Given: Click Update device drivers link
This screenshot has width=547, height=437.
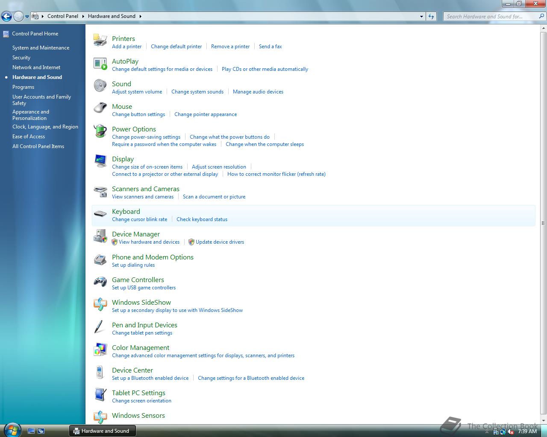Looking at the screenshot, I should pos(220,242).
